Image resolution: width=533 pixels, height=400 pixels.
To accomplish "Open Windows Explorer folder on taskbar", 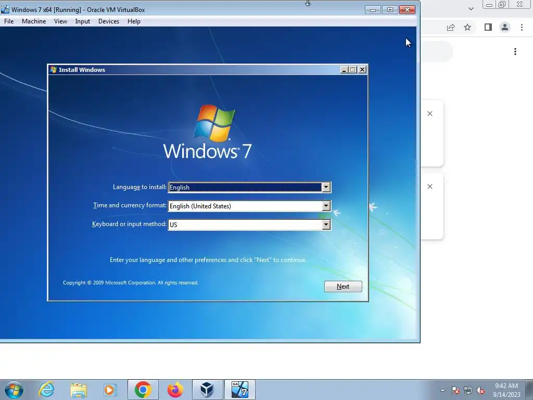I will coord(79,390).
